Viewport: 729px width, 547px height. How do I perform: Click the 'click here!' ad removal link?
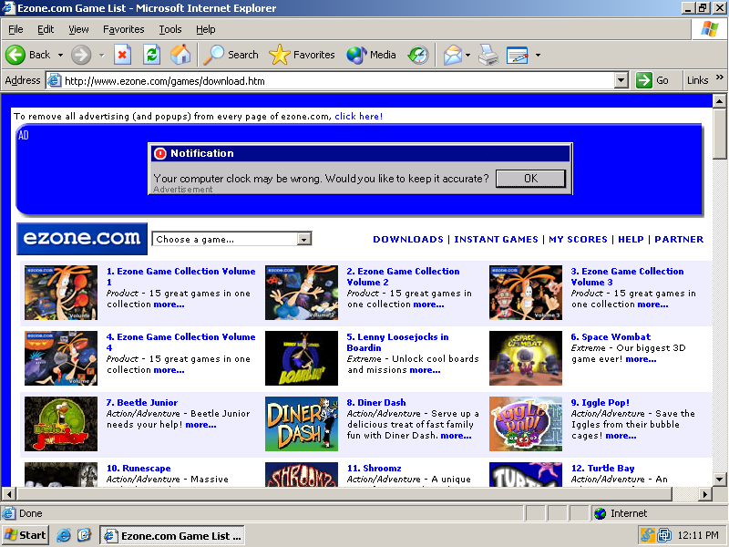click(x=358, y=117)
